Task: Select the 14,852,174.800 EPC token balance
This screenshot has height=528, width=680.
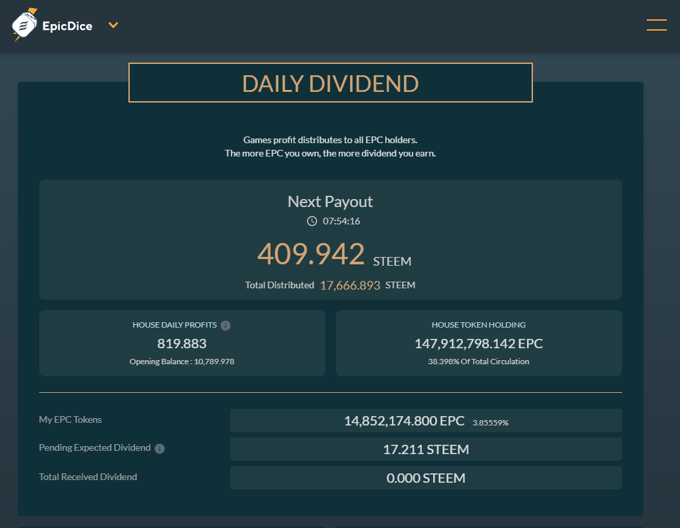Action: [x=404, y=421]
